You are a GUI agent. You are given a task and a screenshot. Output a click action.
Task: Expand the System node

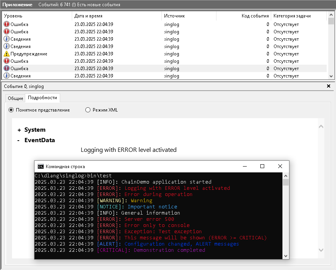(19, 130)
